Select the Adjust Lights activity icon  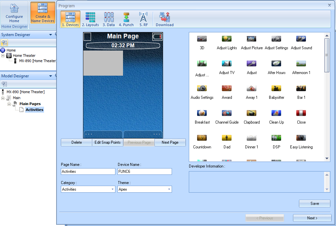[x=227, y=39]
